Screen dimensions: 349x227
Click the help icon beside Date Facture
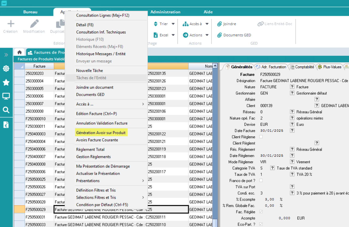(x=292, y=131)
